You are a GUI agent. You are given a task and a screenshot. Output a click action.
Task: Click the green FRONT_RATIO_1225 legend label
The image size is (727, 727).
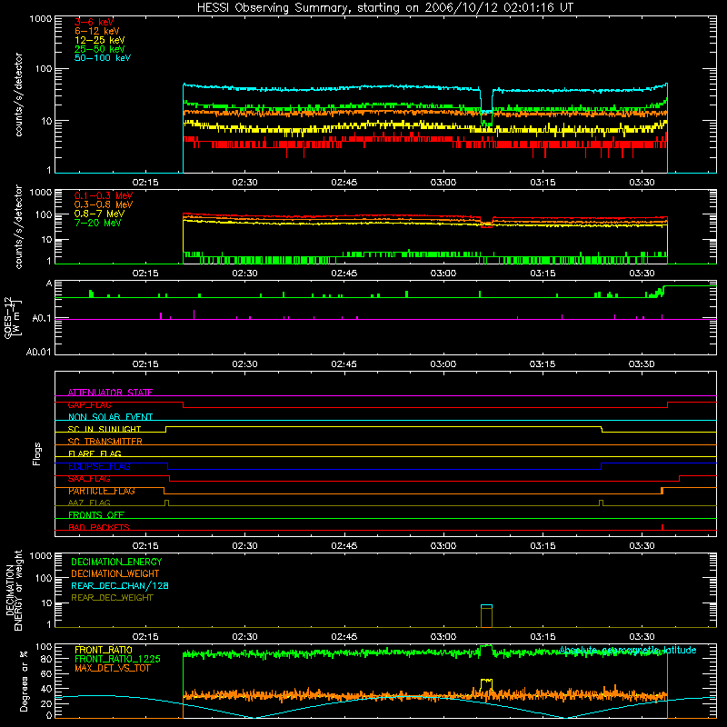117,659
